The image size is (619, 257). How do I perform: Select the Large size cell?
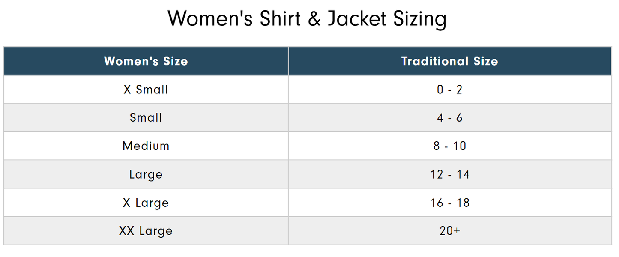(146, 174)
